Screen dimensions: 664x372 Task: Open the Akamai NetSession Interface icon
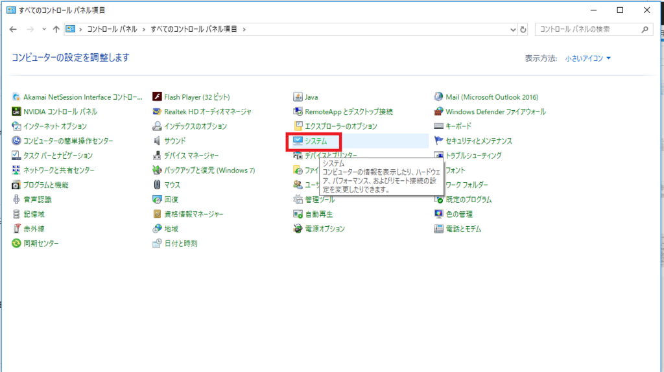16,97
